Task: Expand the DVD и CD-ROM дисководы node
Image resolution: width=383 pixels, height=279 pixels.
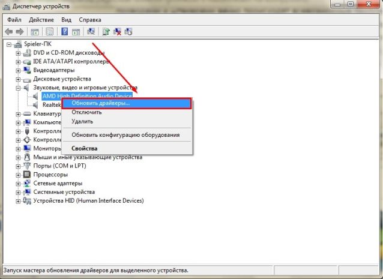Action: point(18,53)
